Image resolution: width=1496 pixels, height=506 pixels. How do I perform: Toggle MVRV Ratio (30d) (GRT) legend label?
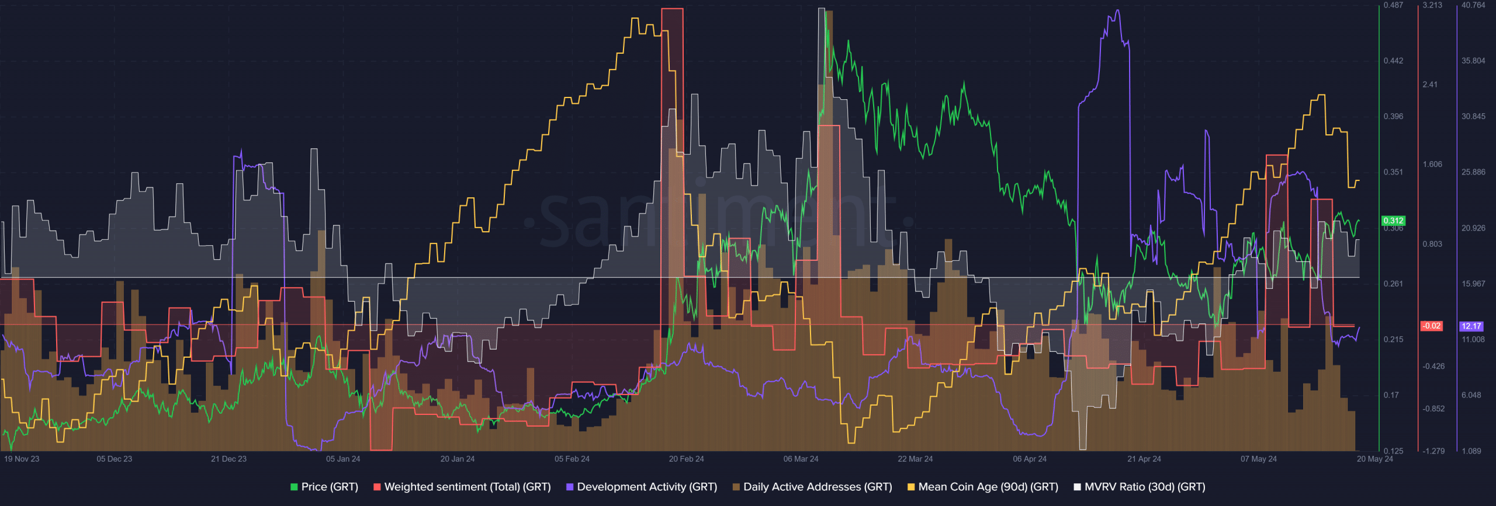pos(1145,487)
